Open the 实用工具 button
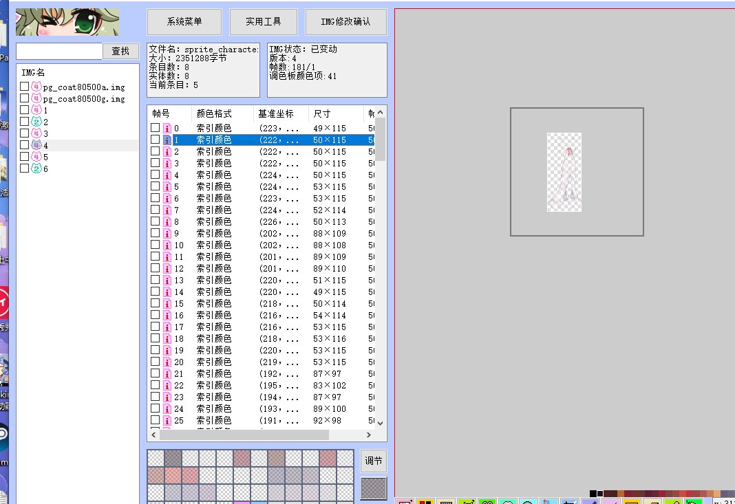The height and width of the screenshot is (504, 735). pos(264,22)
